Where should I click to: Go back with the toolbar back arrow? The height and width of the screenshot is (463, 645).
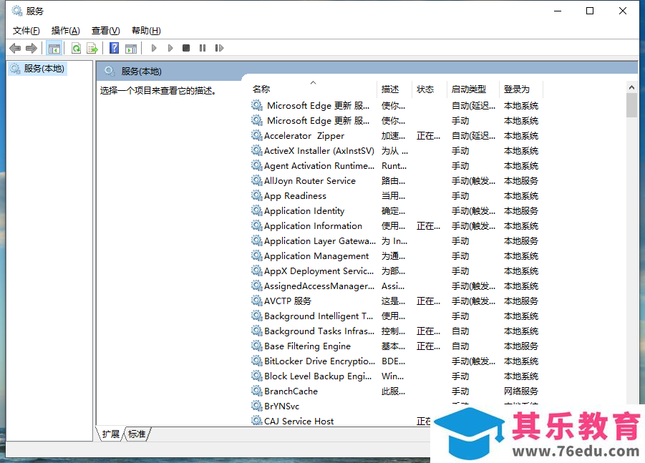tap(15, 48)
